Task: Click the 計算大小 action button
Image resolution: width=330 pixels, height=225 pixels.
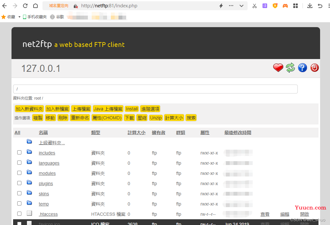Action: [x=174, y=118]
